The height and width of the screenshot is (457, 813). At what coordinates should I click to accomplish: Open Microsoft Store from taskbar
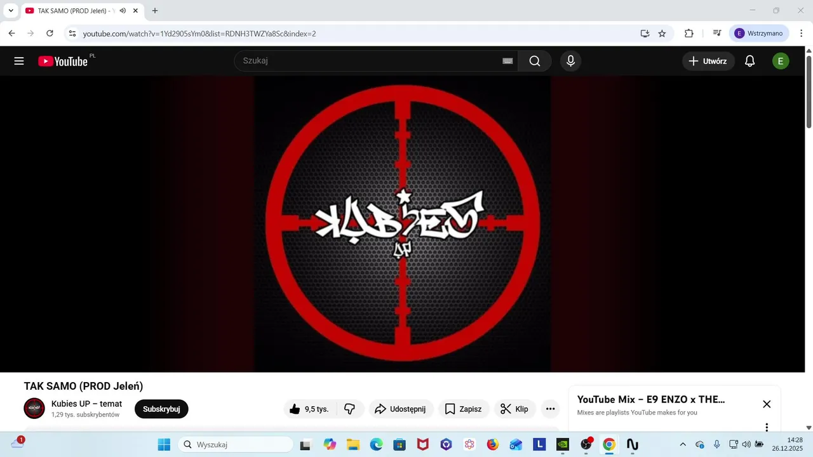[x=400, y=444]
